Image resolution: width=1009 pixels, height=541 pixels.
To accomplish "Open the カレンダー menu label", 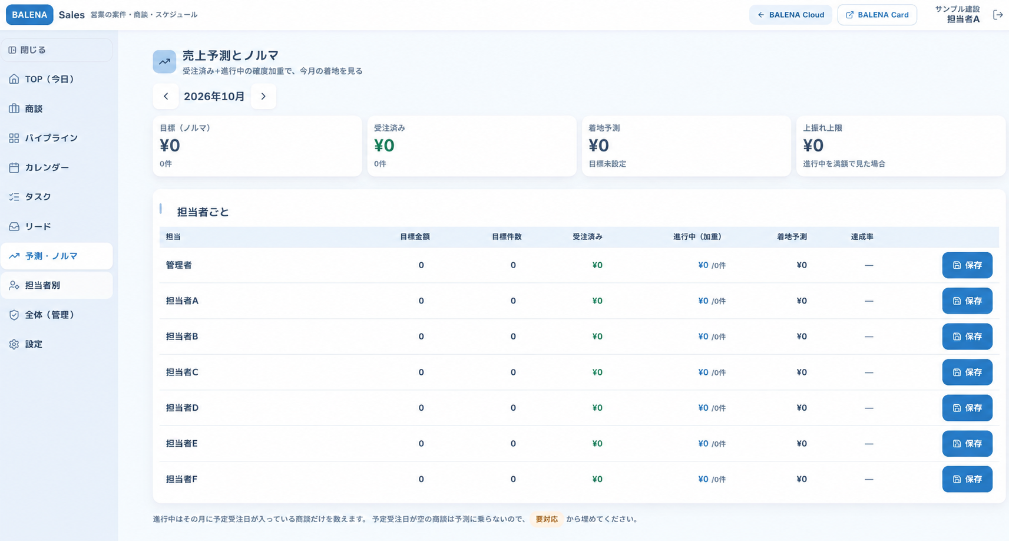I will 47,167.
